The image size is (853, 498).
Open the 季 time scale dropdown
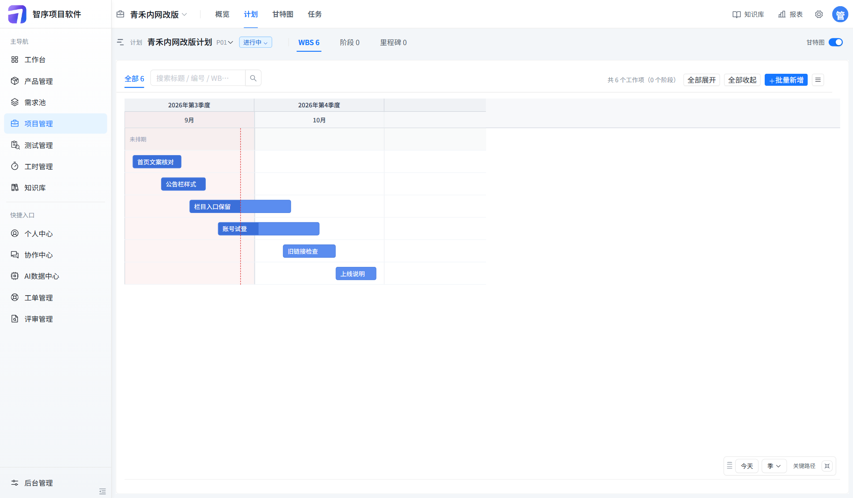tap(774, 466)
